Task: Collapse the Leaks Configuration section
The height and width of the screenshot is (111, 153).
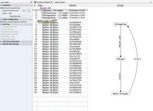Action: point(1,19)
